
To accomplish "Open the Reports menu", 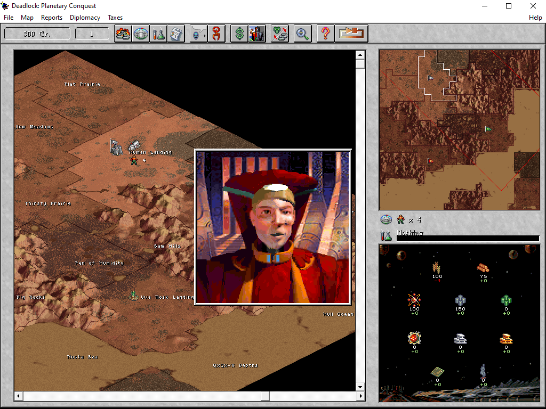I will click(x=52, y=18).
